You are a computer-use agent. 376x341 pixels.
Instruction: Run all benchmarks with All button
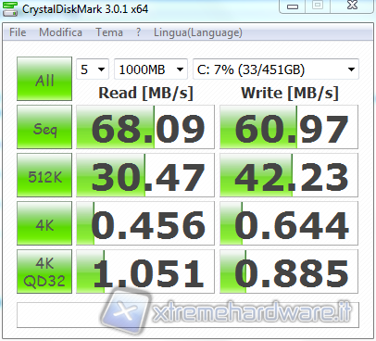44,79
